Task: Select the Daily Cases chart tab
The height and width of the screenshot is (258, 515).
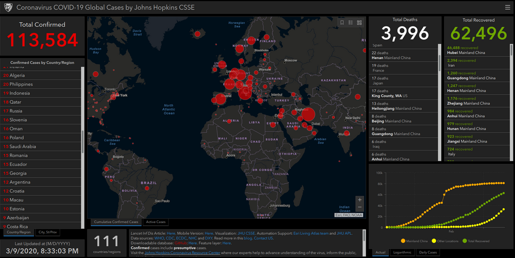Action: coord(428,252)
